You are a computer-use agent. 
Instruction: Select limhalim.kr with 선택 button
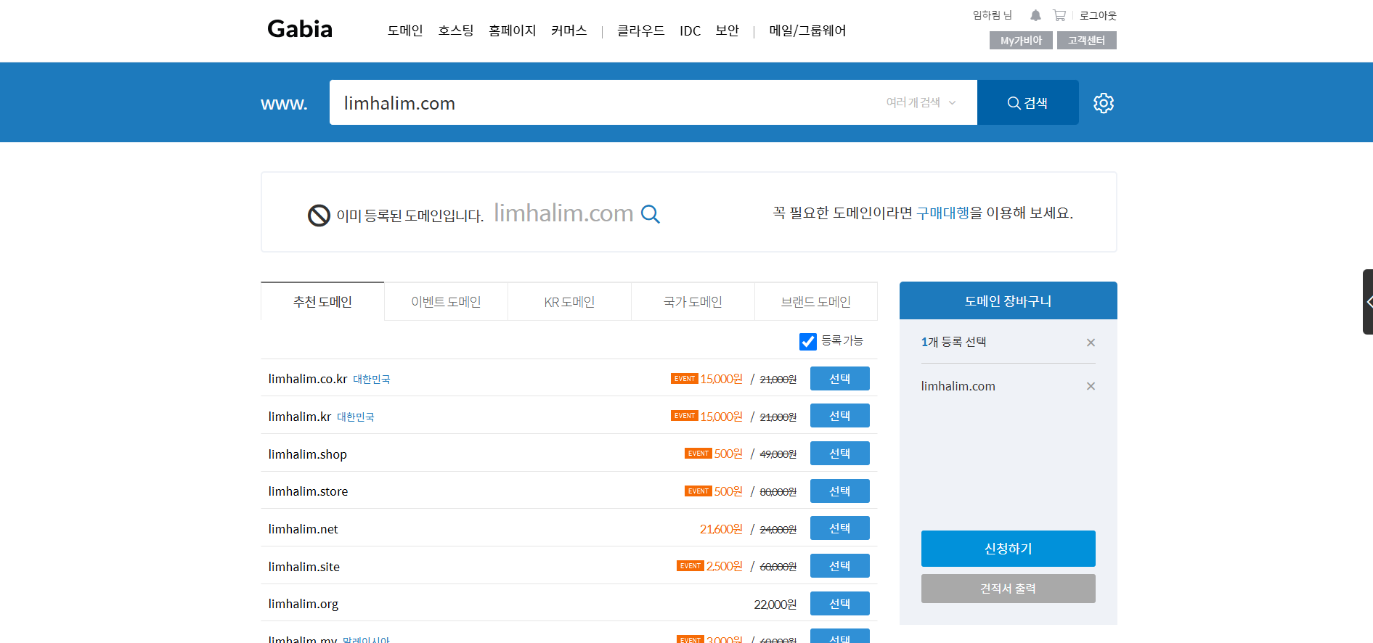pyautogui.click(x=839, y=416)
